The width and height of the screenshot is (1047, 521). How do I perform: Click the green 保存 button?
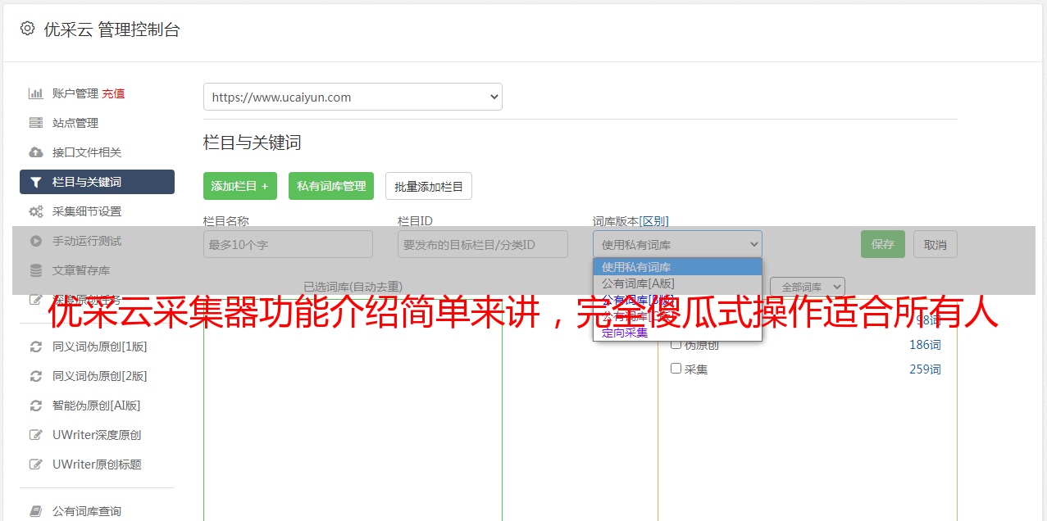tap(883, 244)
